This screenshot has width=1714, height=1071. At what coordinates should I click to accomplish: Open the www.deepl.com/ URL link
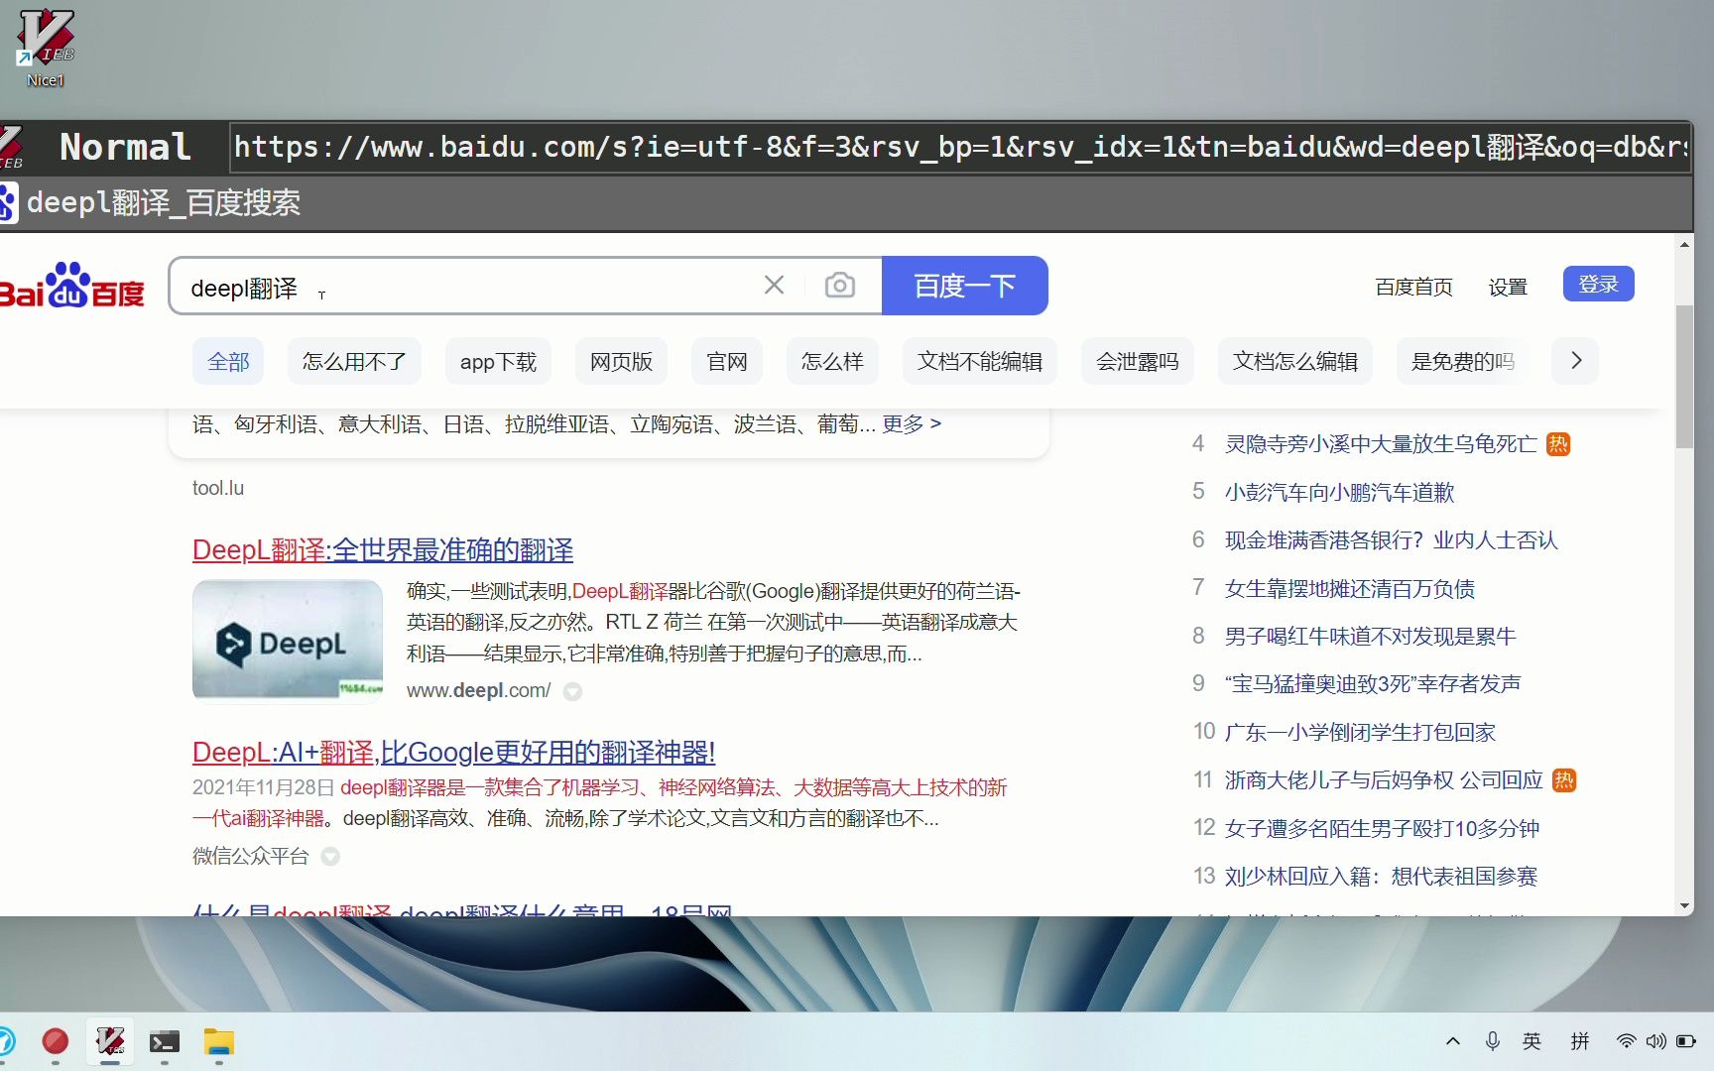coord(478,690)
